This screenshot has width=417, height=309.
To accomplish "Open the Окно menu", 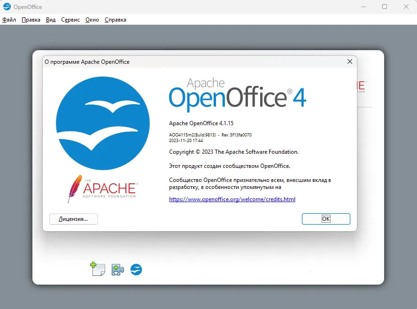I will (92, 20).
